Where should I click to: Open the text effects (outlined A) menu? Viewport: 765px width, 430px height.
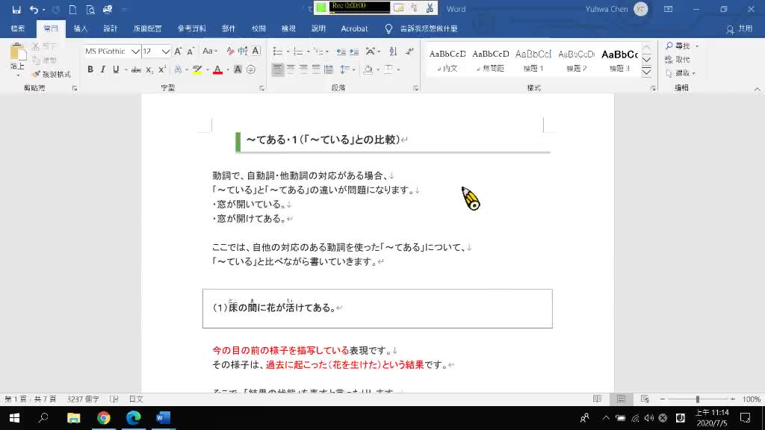(178, 69)
